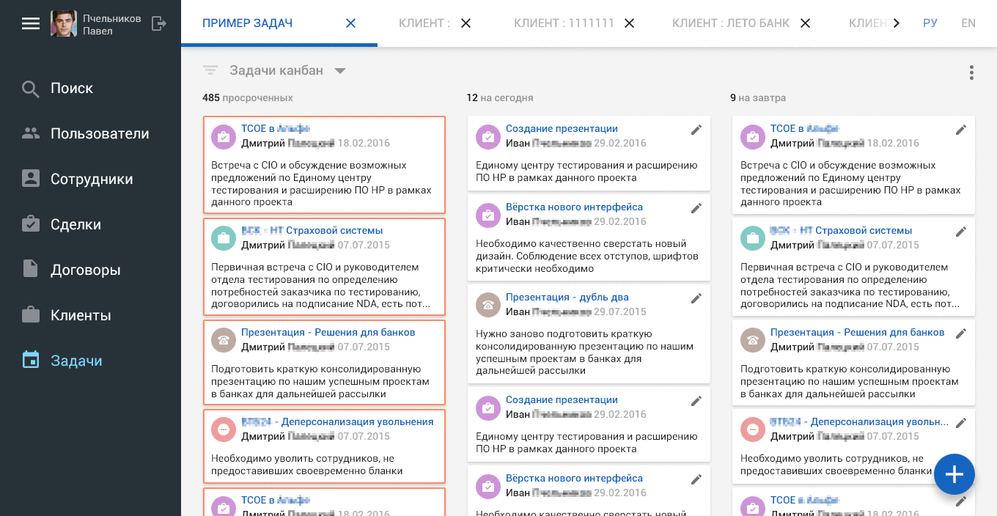Open the hamburger navigation menu
The height and width of the screenshot is (516, 997).
click(x=31, y=23)
